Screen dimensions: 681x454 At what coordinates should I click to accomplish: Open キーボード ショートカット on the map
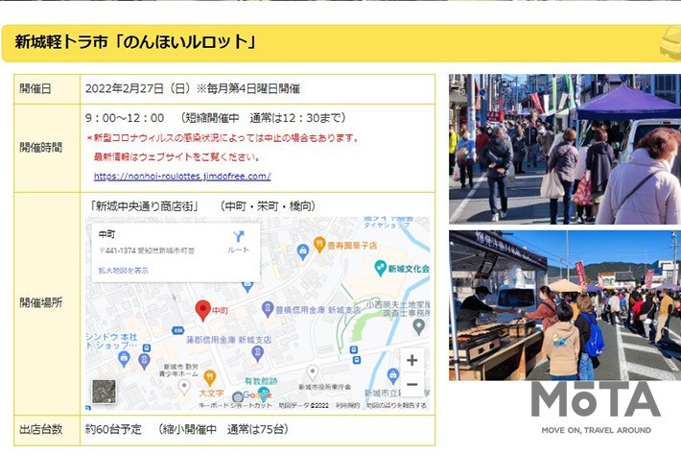tap(235, 405)
